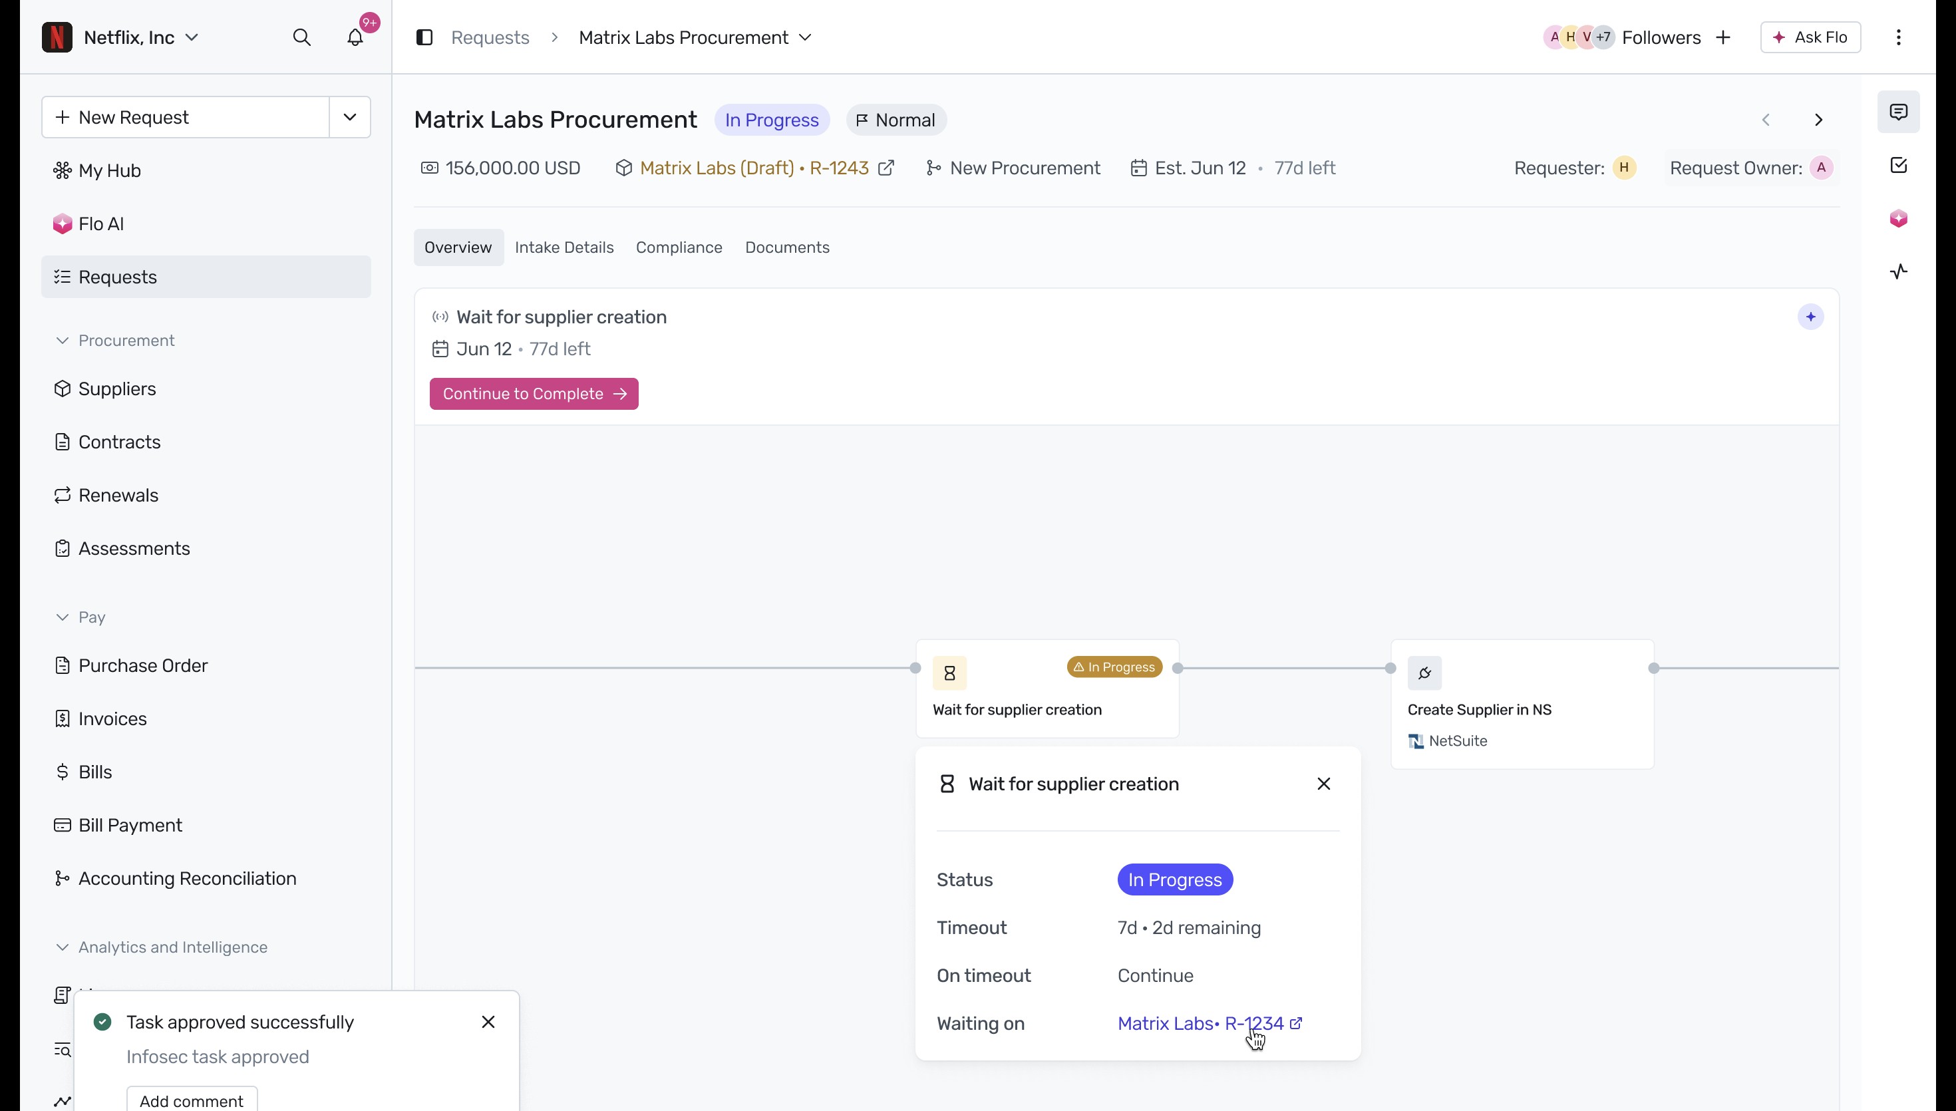Open Suppliers in the sidebar
The width and height of the screenshot is (1956, 1111).
[206, 389]
